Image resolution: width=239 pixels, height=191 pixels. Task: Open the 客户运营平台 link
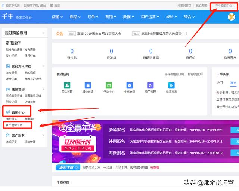click(x=14, y=125)
